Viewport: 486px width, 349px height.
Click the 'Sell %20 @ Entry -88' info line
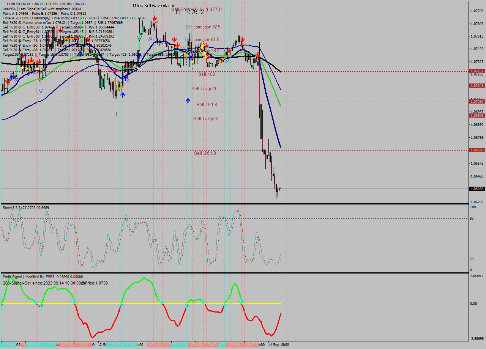[x=57, y=50]
